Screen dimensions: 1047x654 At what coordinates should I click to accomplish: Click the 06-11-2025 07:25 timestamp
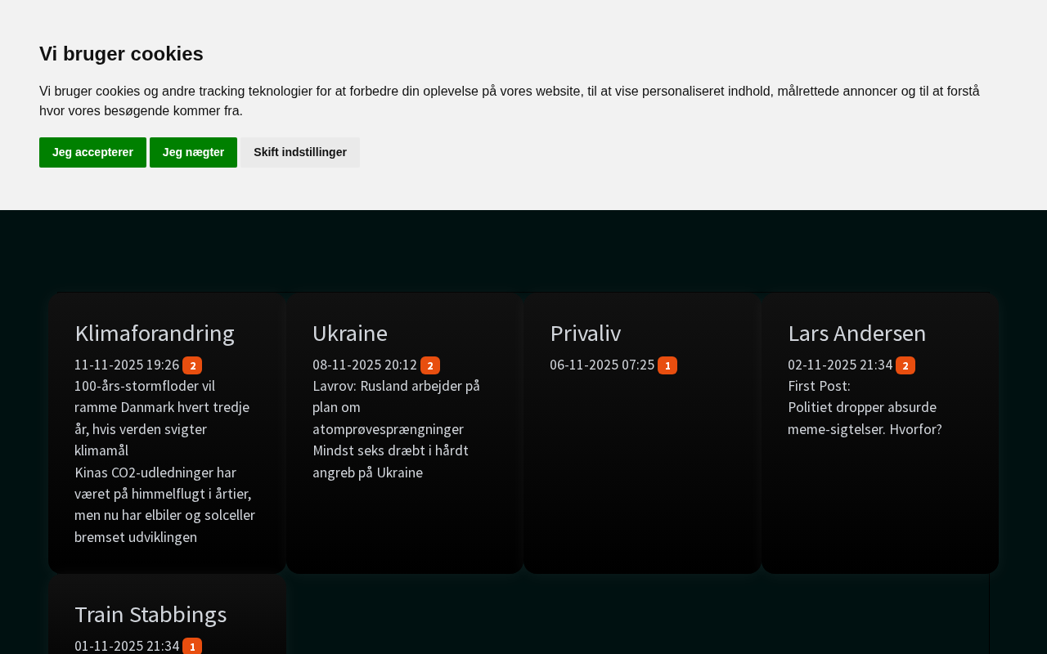click(602, 365)
